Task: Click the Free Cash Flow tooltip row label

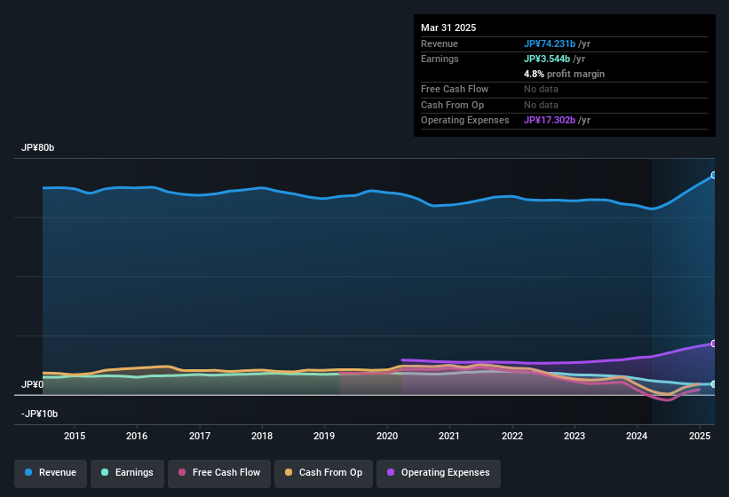Action: 455,89
